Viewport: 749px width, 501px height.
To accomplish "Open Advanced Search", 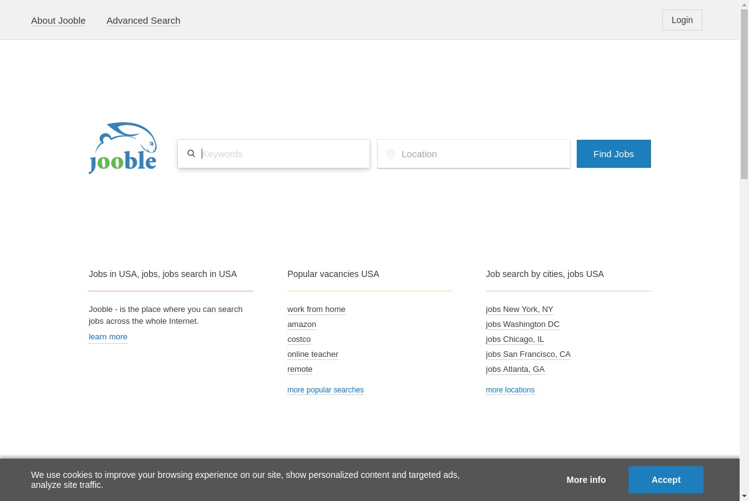I will [x=144, y=21].
